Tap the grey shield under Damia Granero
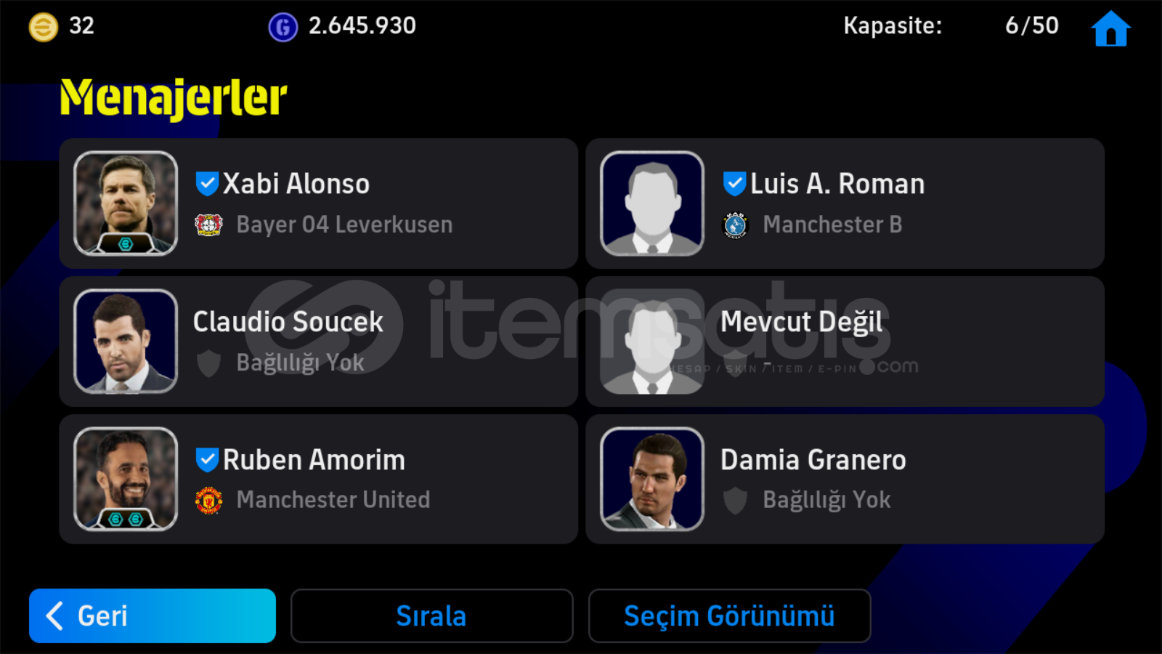Screen dimensions: 1162x654 click(x=735, y=500)
